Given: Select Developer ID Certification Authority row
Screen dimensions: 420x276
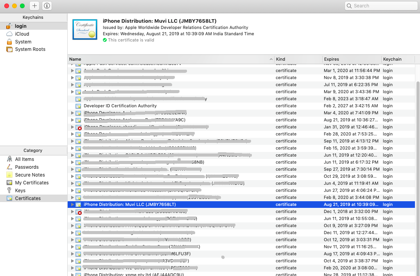Looking at the screenshot, I should [x=241, y=106].
